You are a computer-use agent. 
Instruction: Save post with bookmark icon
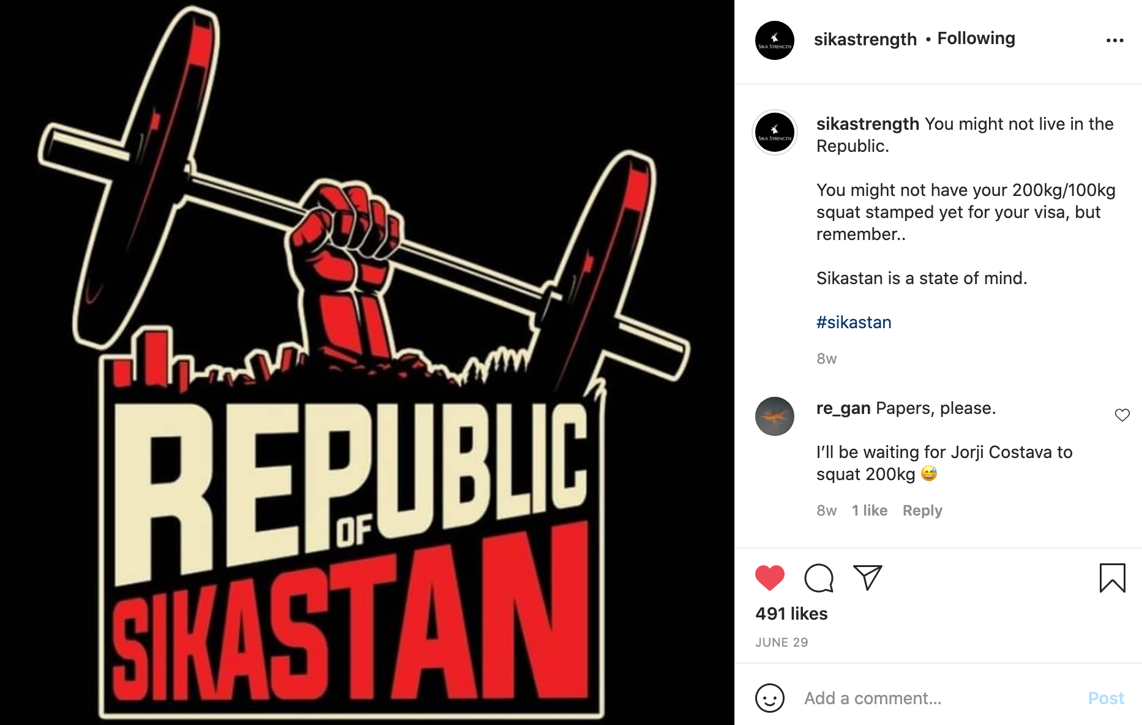tap(1112, 578)
